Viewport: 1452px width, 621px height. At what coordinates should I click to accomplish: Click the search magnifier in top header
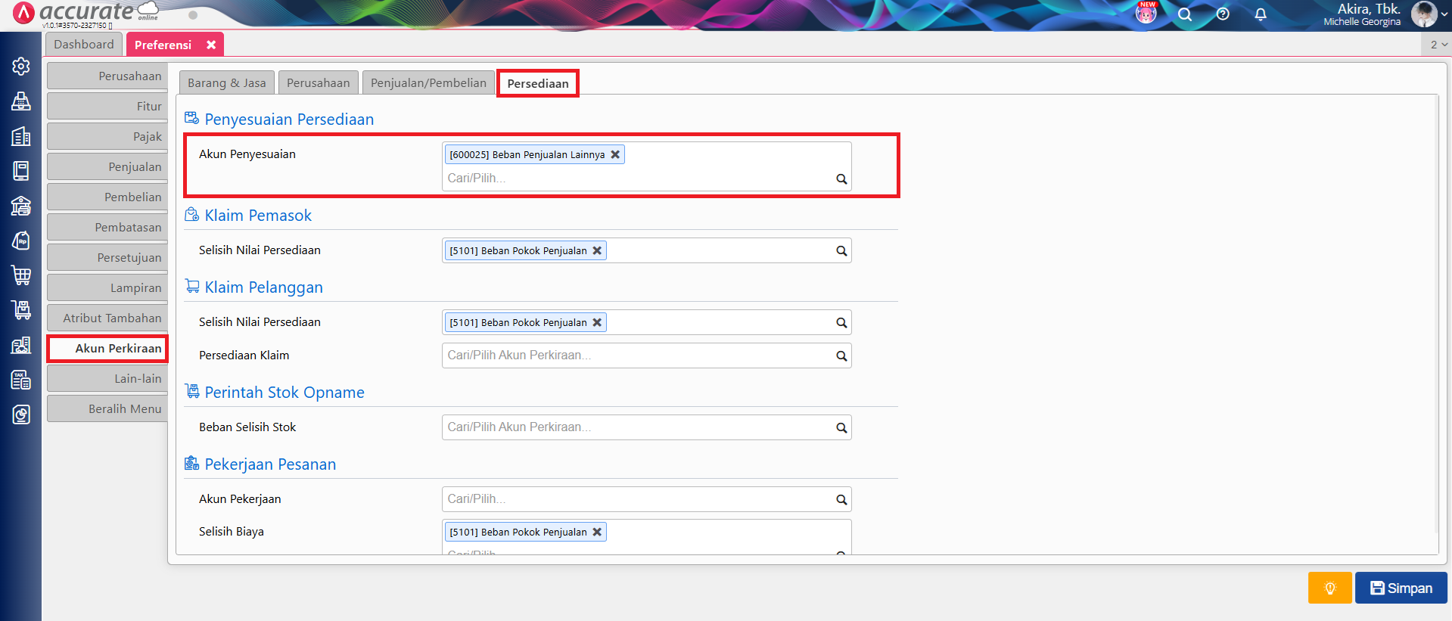pos(1185,14)
